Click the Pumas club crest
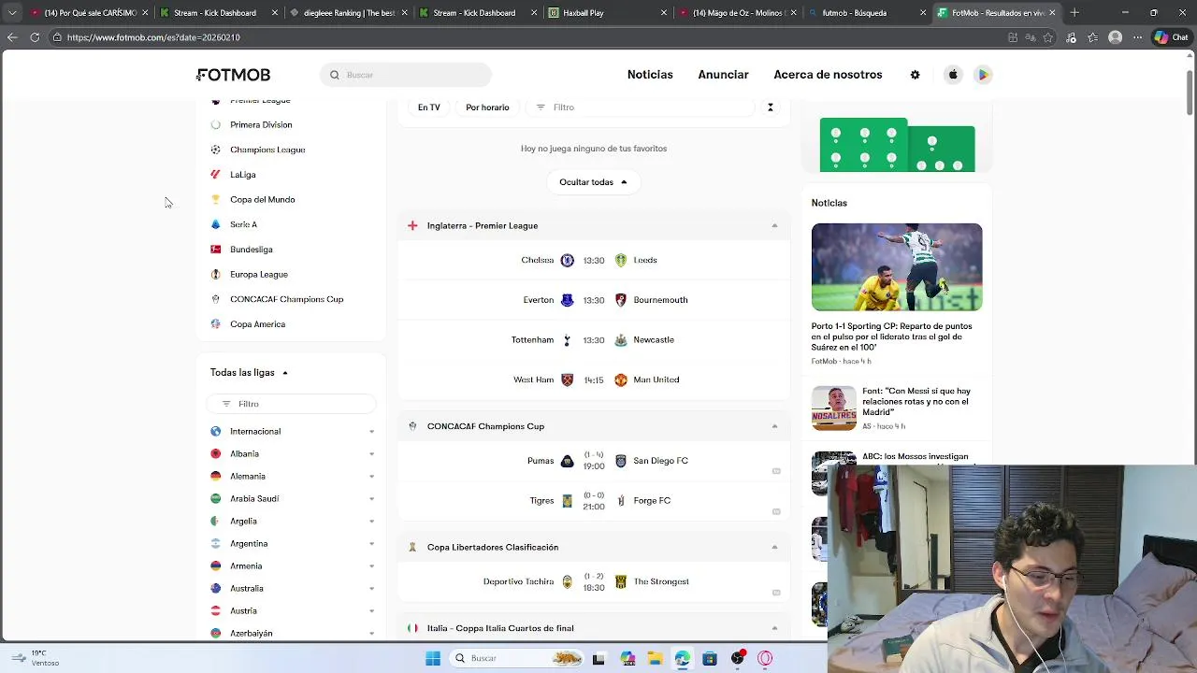The width and height of the screenshot is (1197, 673). (x=567, y=461)
